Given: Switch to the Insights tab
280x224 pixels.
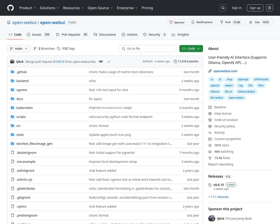Looking at the screenshot, I should point(180,34).
